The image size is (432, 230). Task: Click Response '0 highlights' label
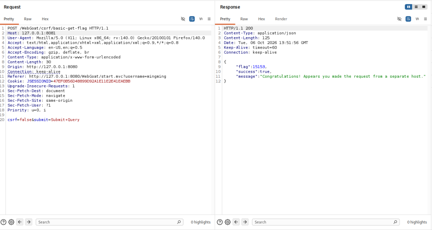(x=417, y=222)
